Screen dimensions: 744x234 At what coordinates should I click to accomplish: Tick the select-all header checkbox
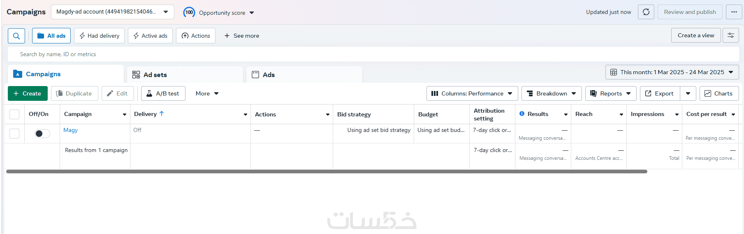pyautogui.click(x=14, y=114)
